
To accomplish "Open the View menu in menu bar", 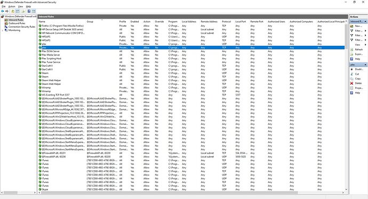I will coord(21,6).
